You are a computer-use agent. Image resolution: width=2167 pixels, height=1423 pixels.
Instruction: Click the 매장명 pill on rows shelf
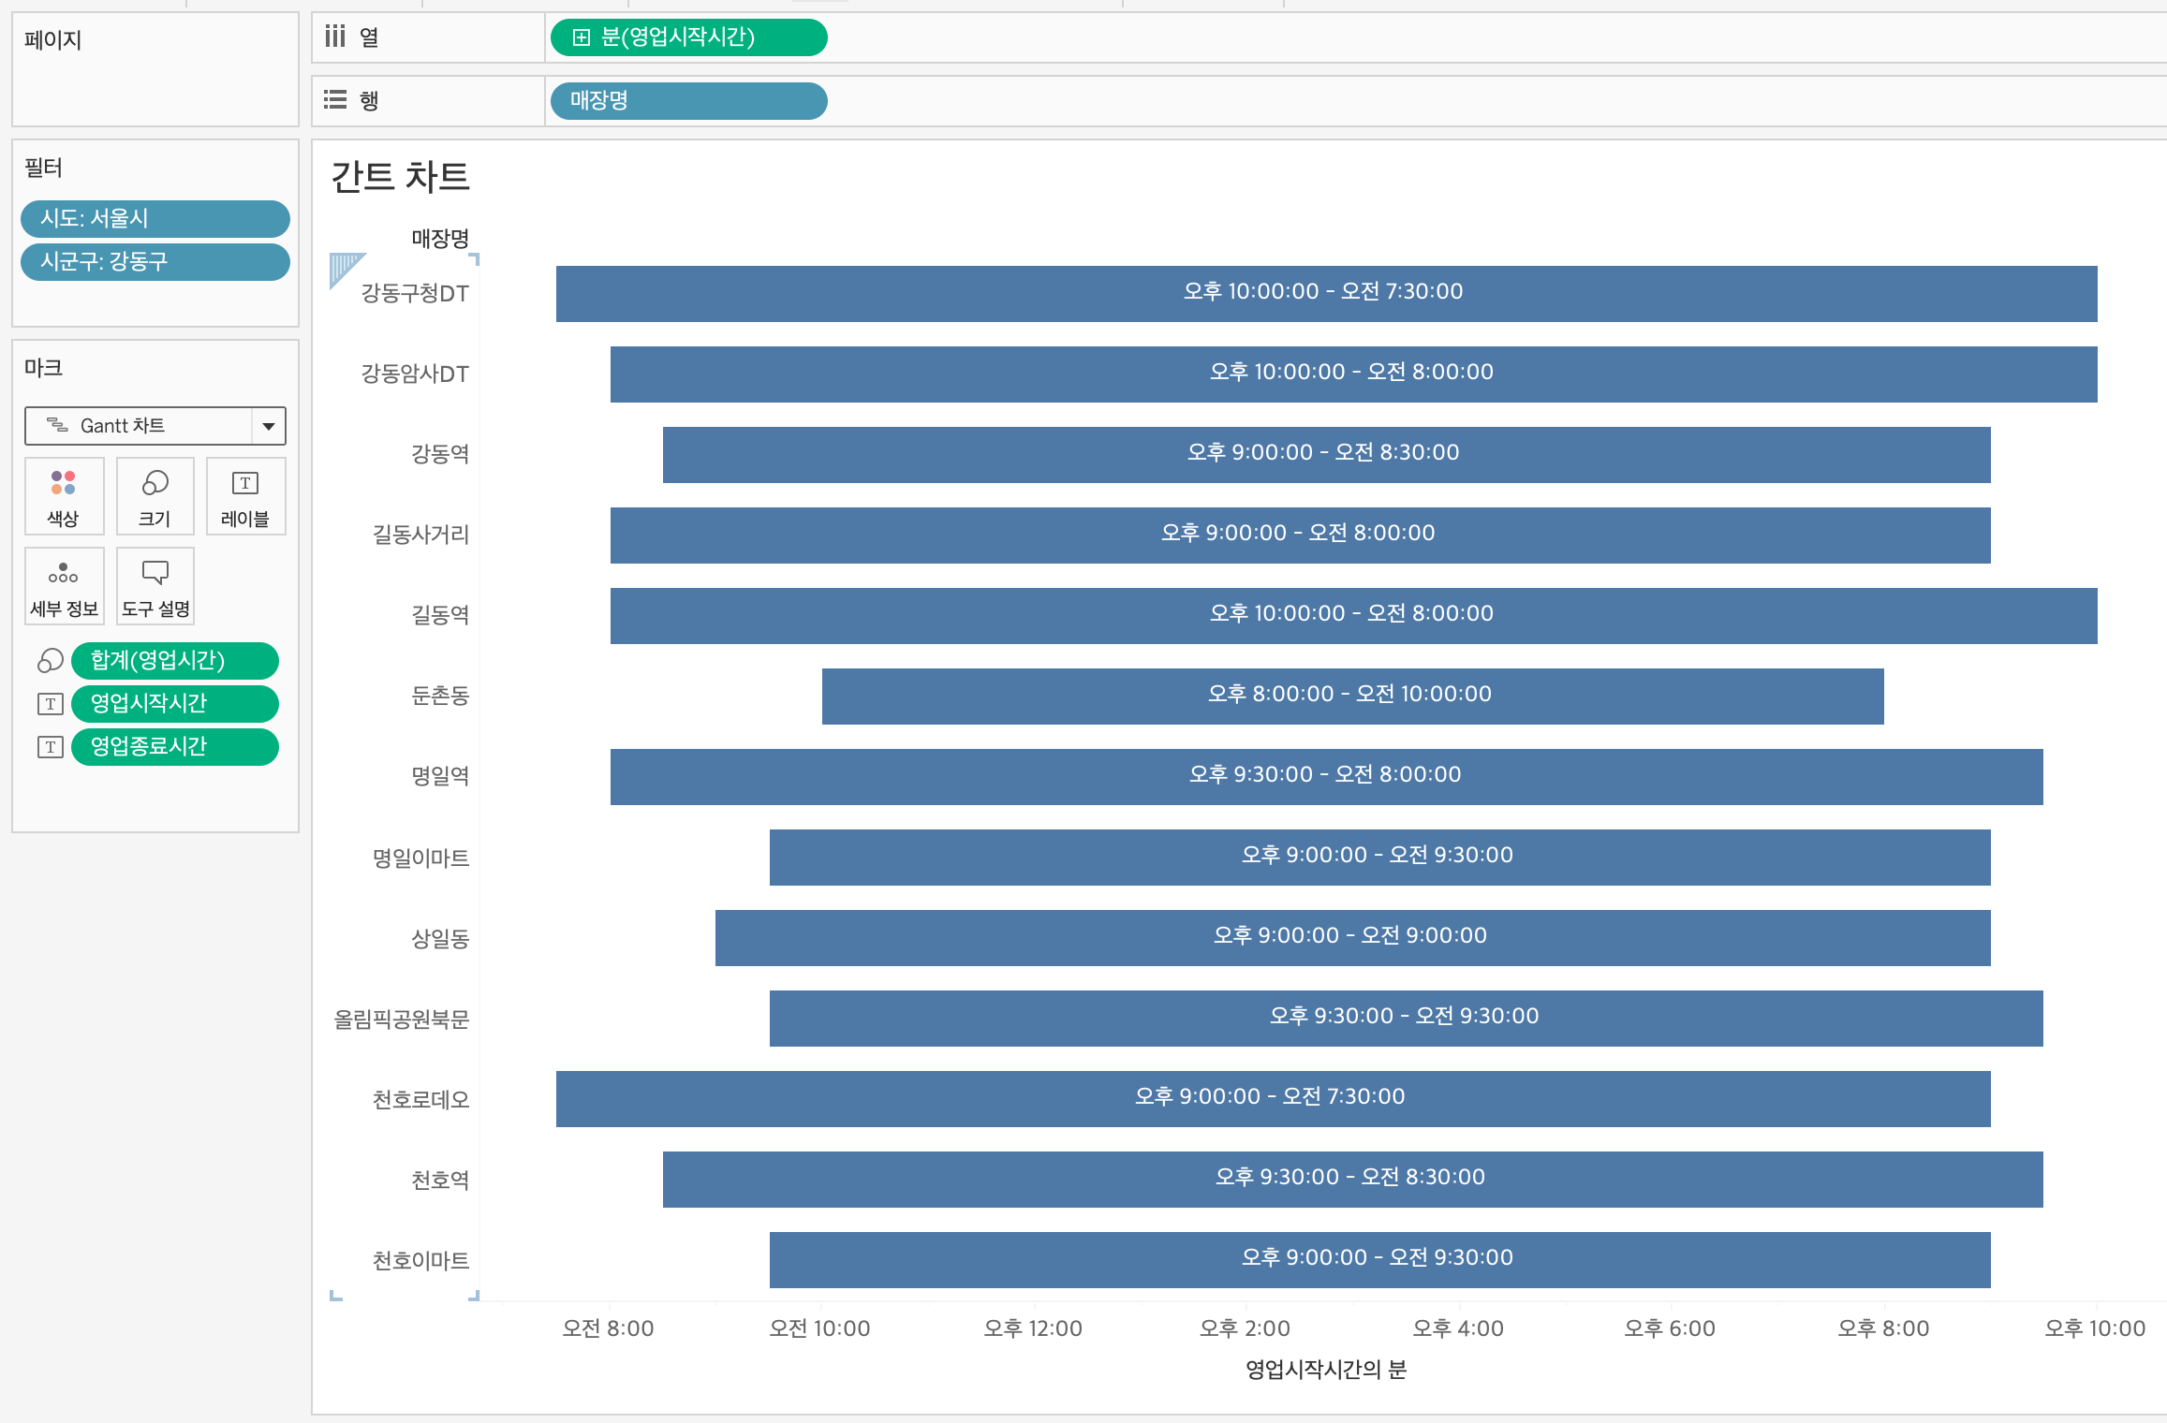click(688, 101)
